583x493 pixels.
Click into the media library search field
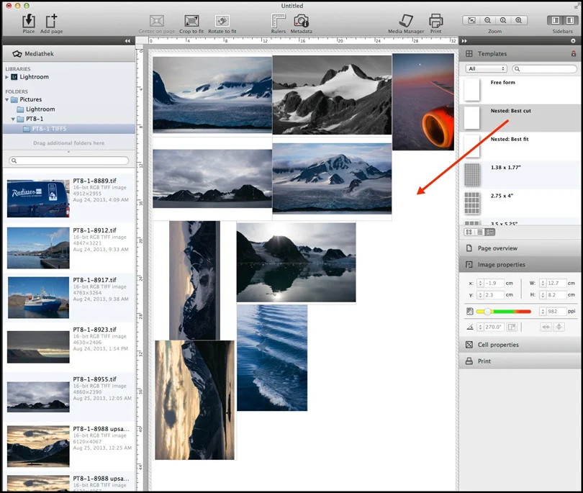click(69, 160)
